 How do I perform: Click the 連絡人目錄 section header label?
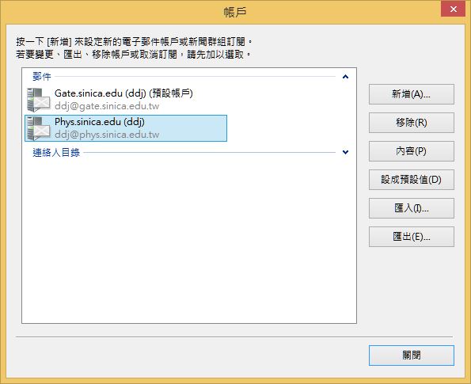(56, 152)
